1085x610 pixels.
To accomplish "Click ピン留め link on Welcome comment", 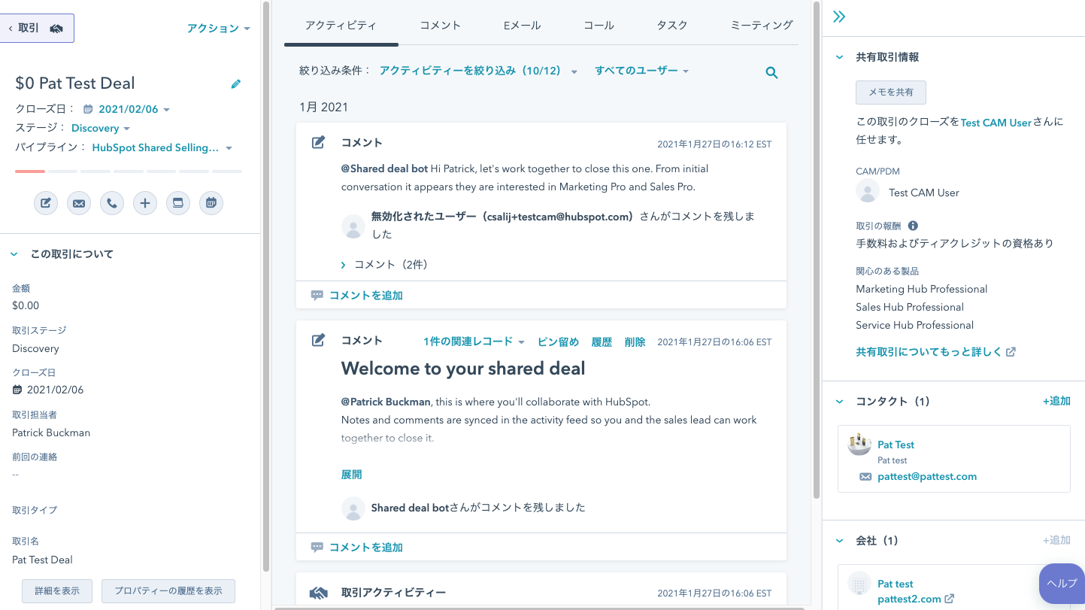I will 558,342.
